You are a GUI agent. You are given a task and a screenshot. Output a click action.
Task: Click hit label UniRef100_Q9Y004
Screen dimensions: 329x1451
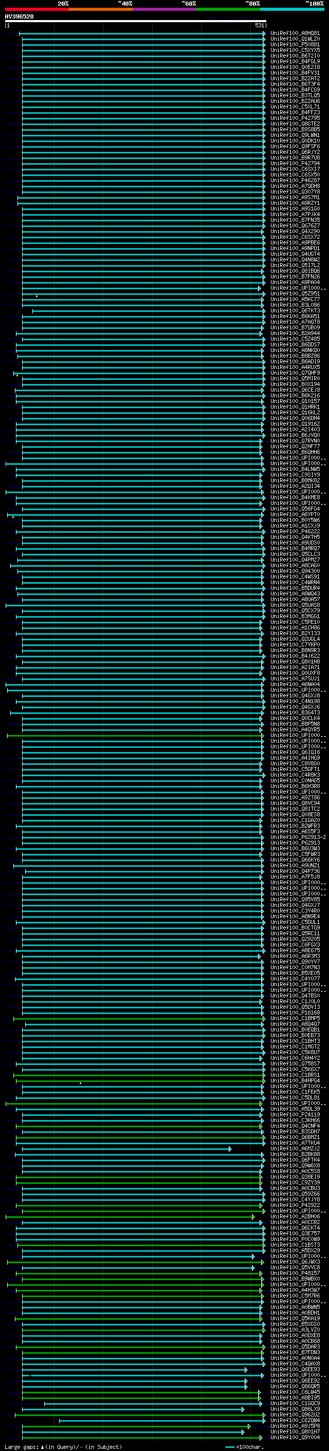tap(295, 1438)
